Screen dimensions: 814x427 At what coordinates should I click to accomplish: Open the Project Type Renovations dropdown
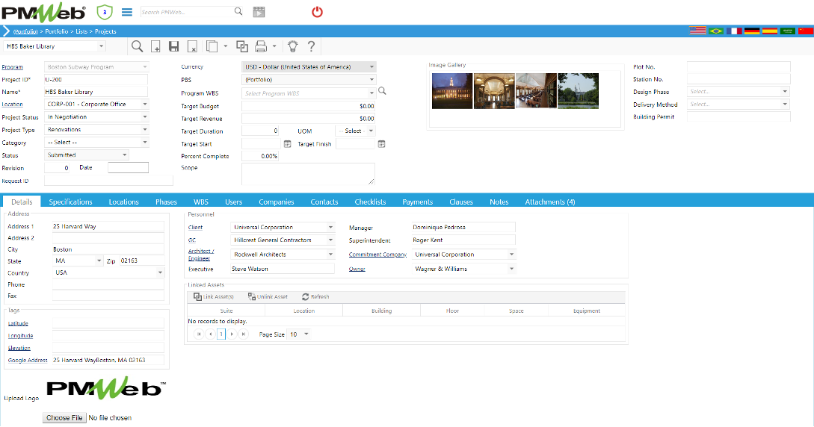[145, 130]
